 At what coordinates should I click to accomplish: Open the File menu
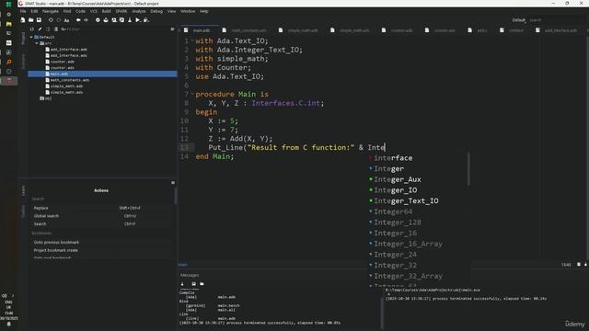click(23, 11)
